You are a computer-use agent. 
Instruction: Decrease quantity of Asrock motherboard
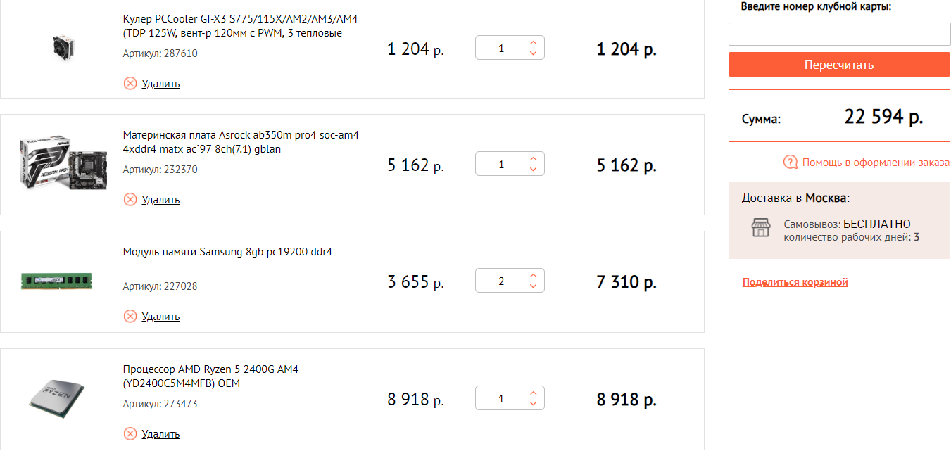[534, 170]
